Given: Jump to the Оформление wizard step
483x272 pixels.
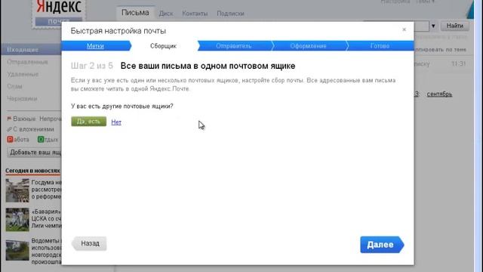Looking at the screenshot, I should click(x=308, y=46).
